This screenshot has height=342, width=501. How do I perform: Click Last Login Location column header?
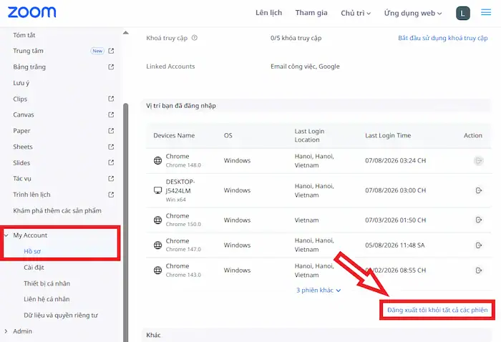309,135
